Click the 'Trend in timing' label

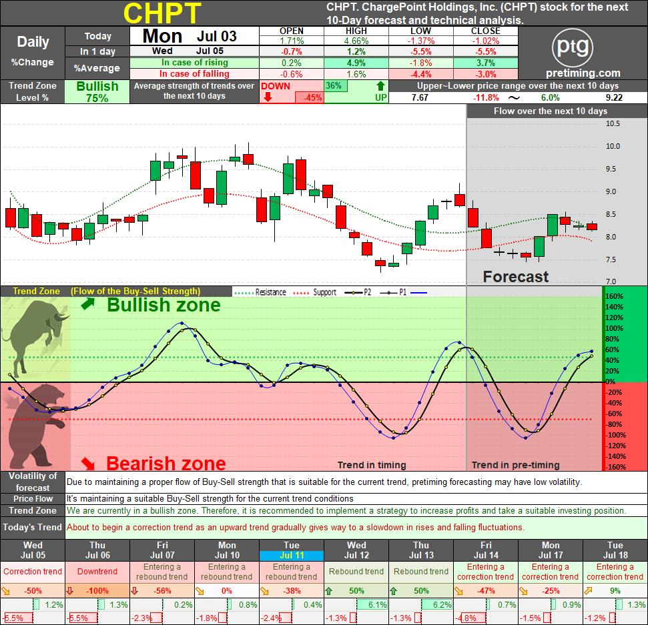372,465
